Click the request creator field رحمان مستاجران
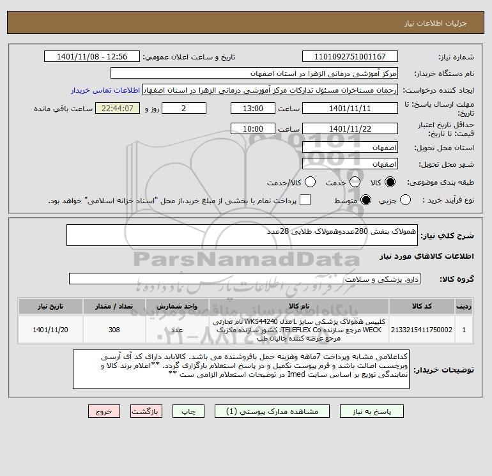492x476 pixels. pos(270,89)
